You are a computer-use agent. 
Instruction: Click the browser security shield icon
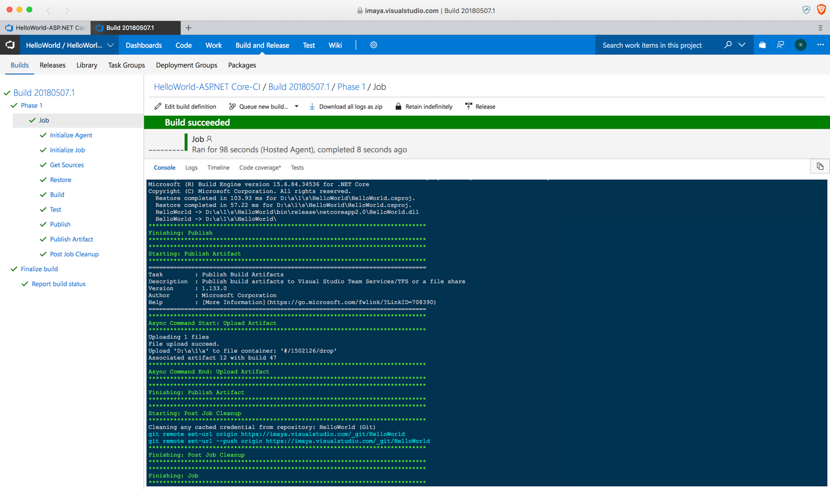[806, 10]
